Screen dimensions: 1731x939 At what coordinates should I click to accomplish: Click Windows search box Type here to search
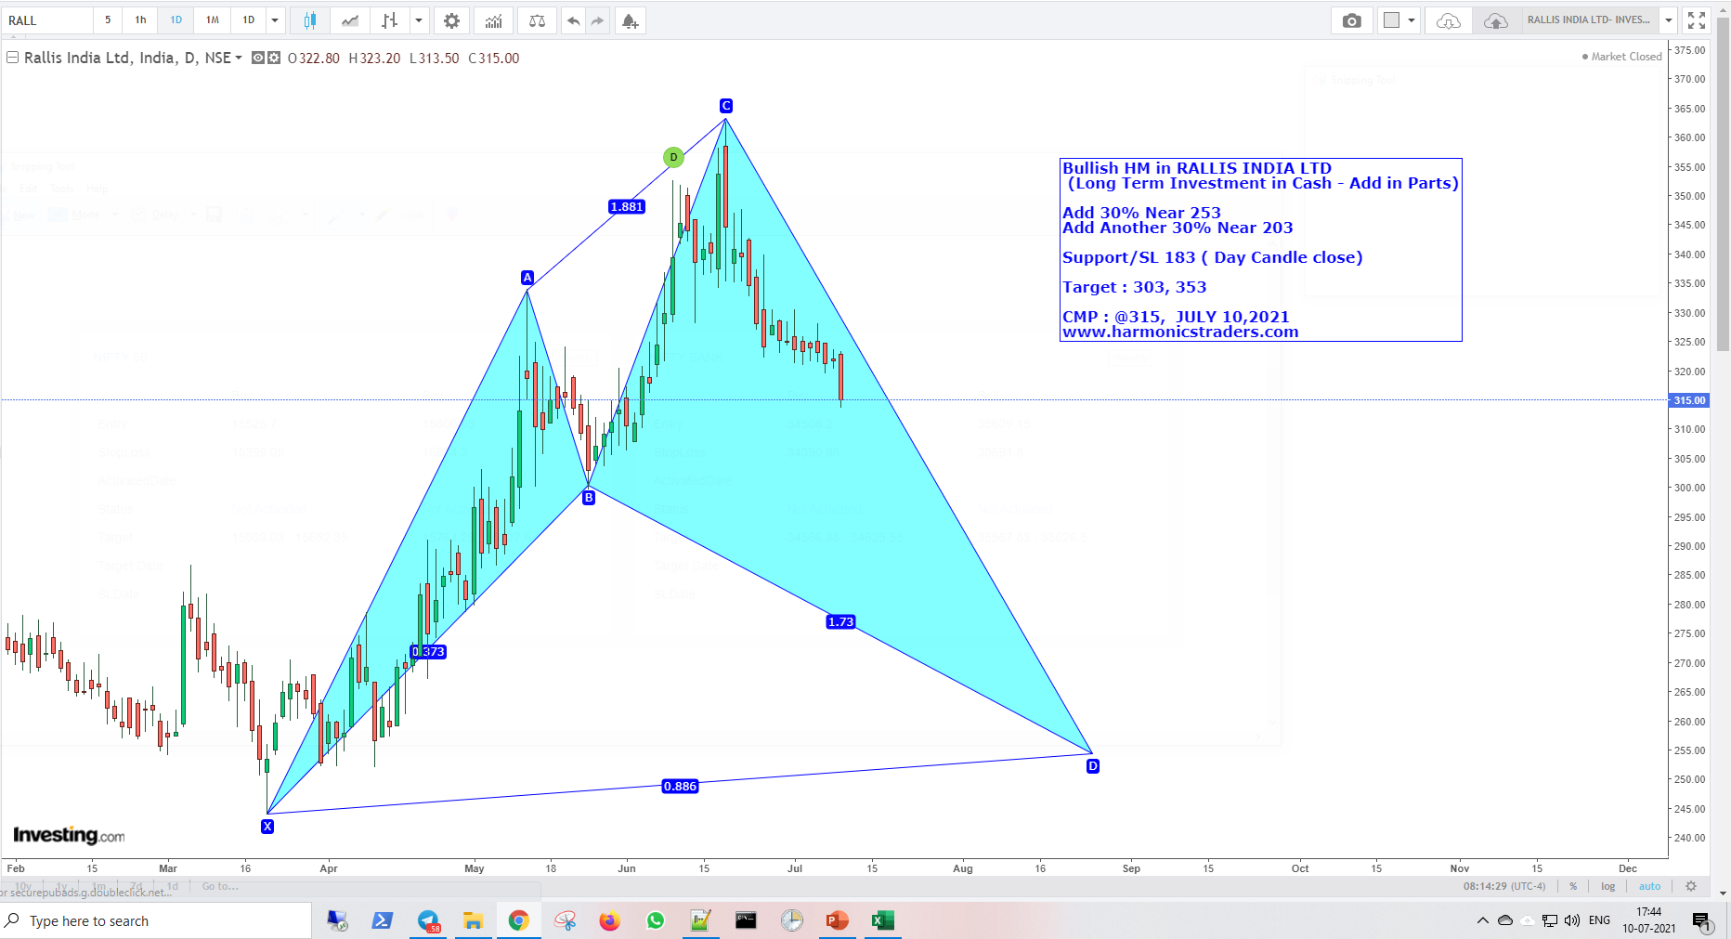click(x=156, y=920)
